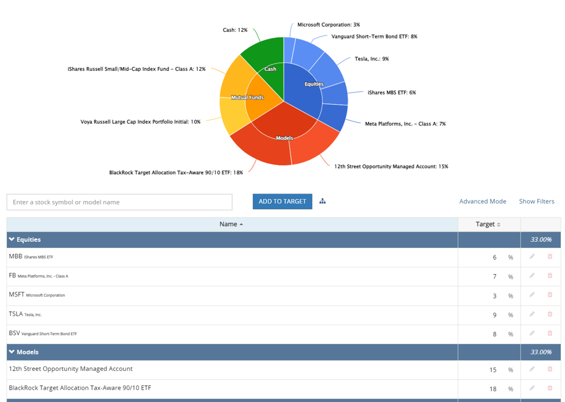The height and width of the screenshot is (402, 565).
Task: Edit the FB Meta Platforms target
Action: tap(532, 275)
